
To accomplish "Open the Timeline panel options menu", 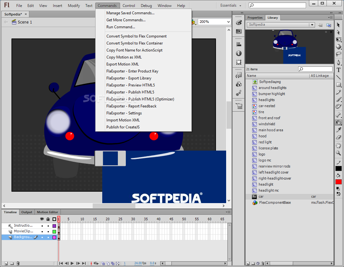I will pos(228,212).
